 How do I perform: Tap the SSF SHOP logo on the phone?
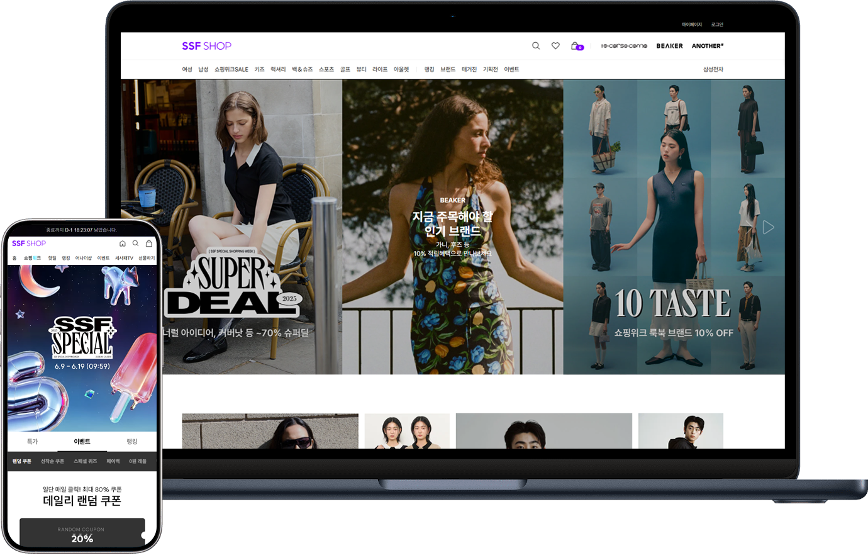pos(29,244)
